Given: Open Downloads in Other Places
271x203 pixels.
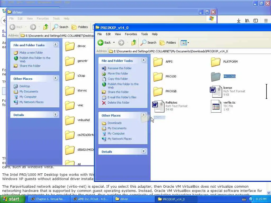Looking at the screenshot, I should 114,123.
